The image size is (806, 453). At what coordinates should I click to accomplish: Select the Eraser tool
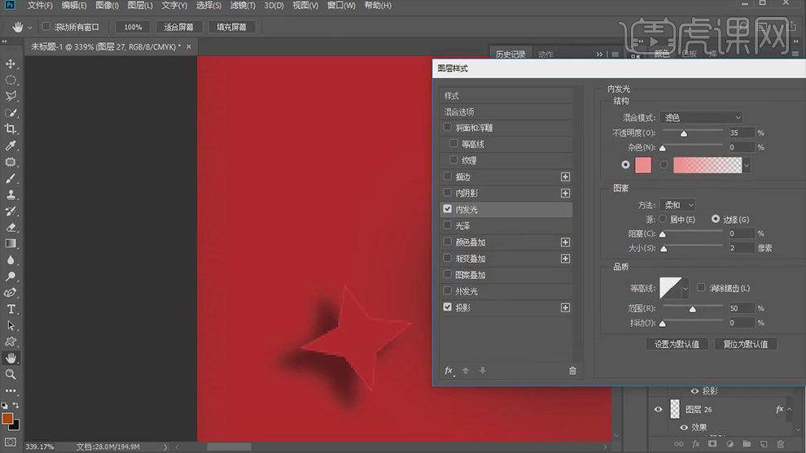[11, 227]
